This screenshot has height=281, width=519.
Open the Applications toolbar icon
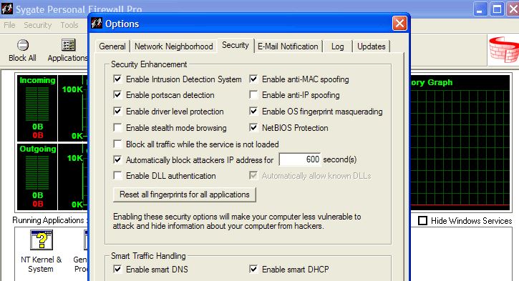tap(68, 45)
